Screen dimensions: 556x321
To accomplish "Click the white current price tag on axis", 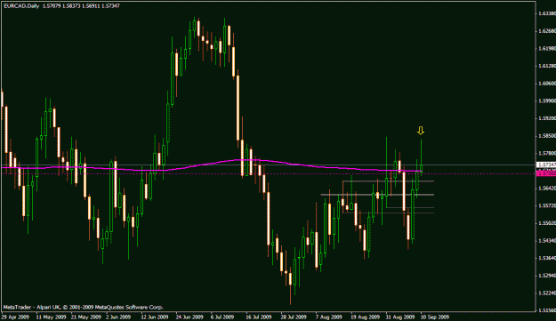I will pos(546,165).
